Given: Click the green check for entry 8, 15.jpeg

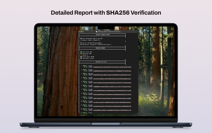Looking at the screenshot, I should [x=84, y=93].
